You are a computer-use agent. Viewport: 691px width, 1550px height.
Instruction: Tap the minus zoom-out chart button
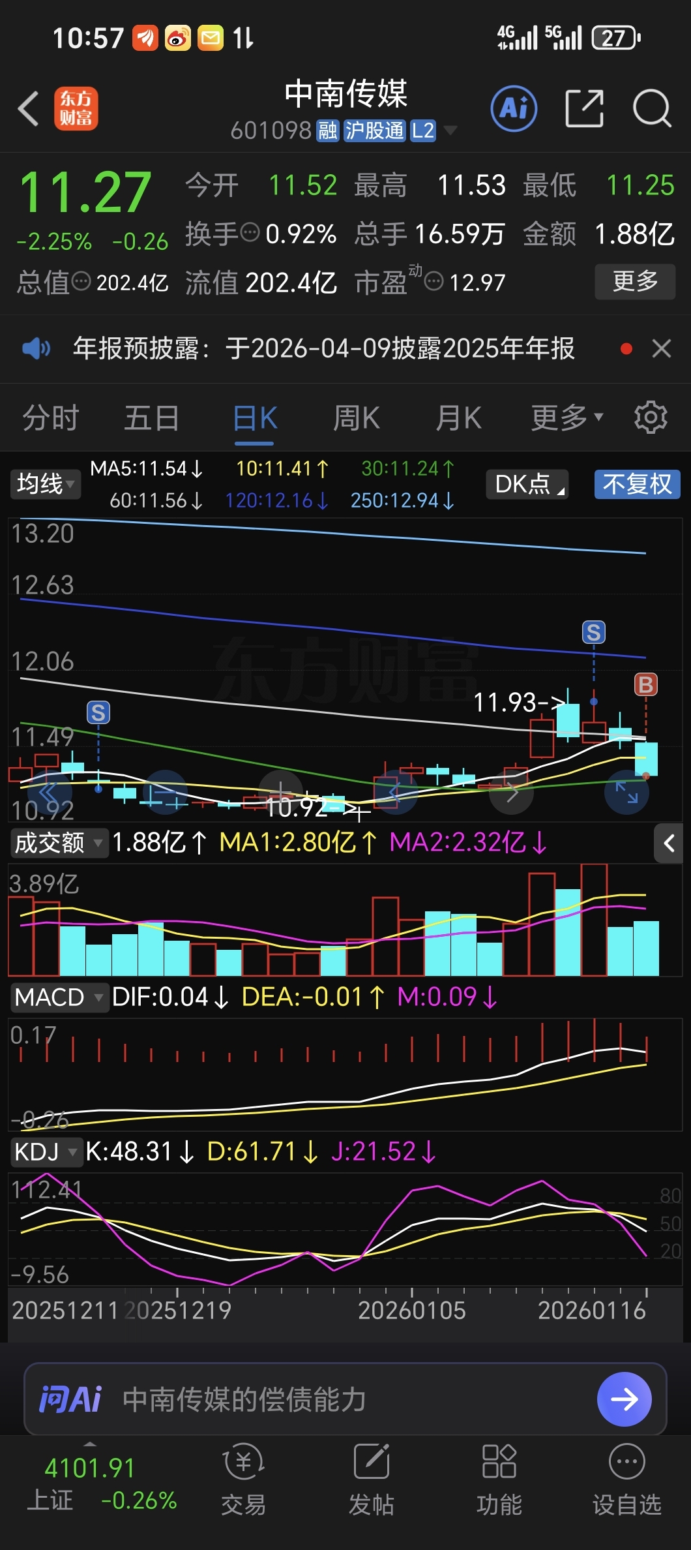click(x=166, y=793)
